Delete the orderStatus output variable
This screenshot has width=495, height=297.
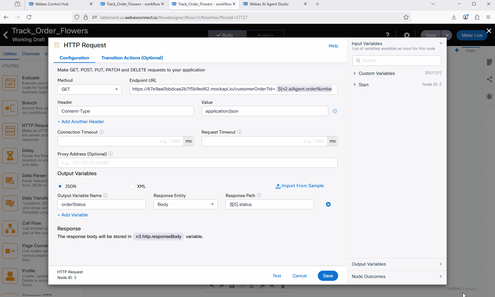click(328, 204)
